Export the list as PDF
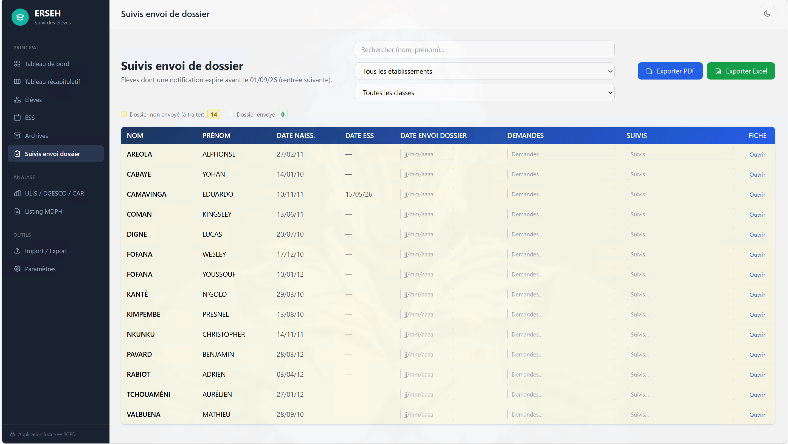Viewport: 788px width, 444px height. click(x=670, y=71)
